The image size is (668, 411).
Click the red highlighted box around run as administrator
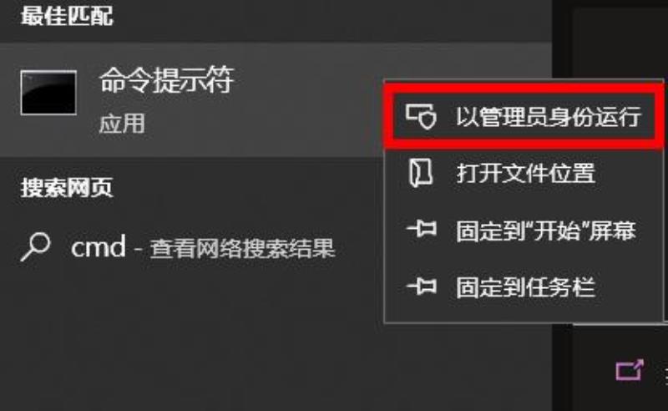point(524,116)
